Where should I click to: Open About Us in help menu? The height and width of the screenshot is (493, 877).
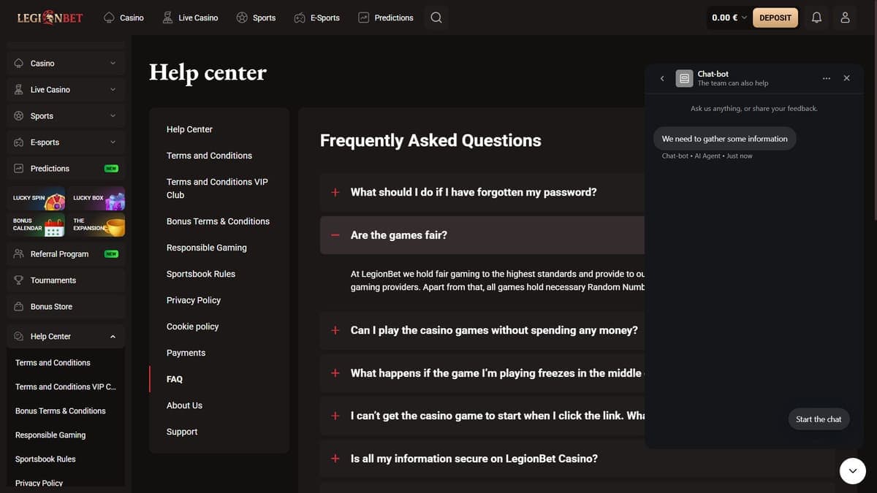tap(184, 405)
